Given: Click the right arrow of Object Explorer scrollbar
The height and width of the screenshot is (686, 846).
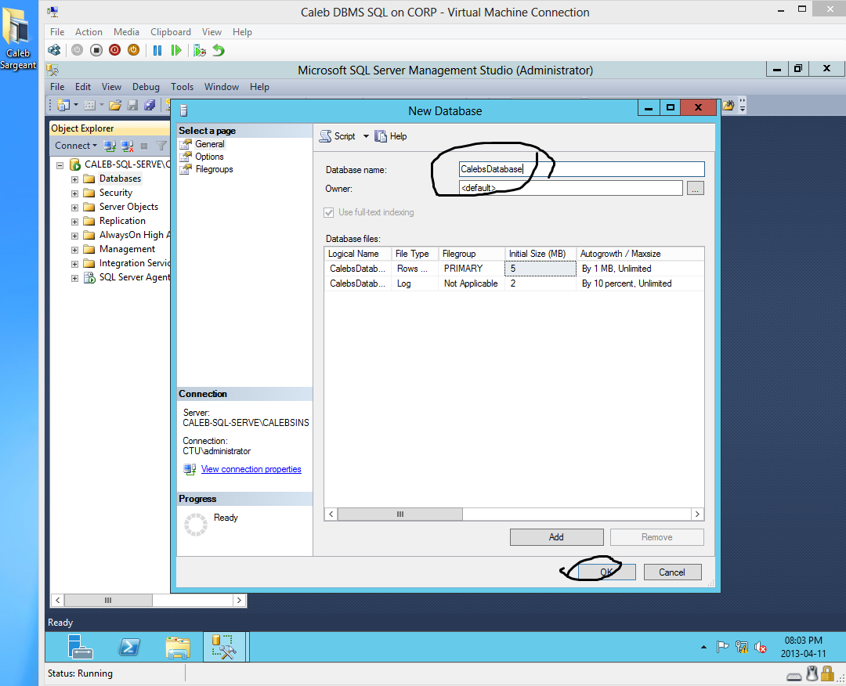Looking at the screenshot, I should tap(240, 600).
